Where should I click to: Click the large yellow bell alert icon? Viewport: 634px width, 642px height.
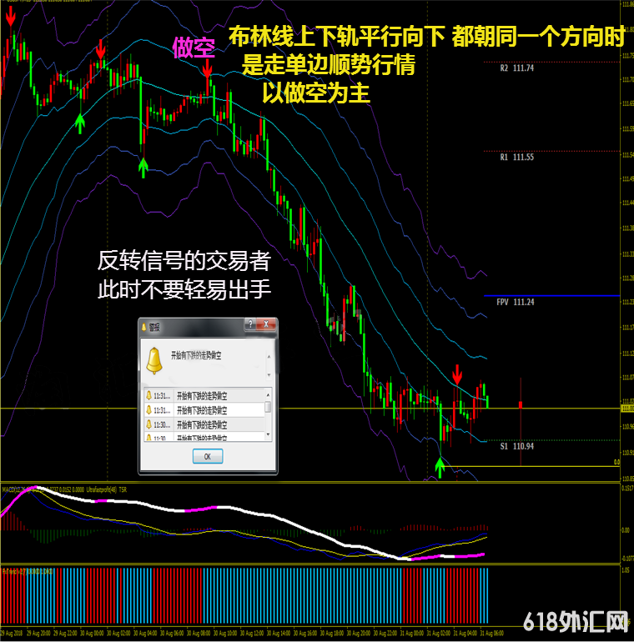[x=153, y=359]
